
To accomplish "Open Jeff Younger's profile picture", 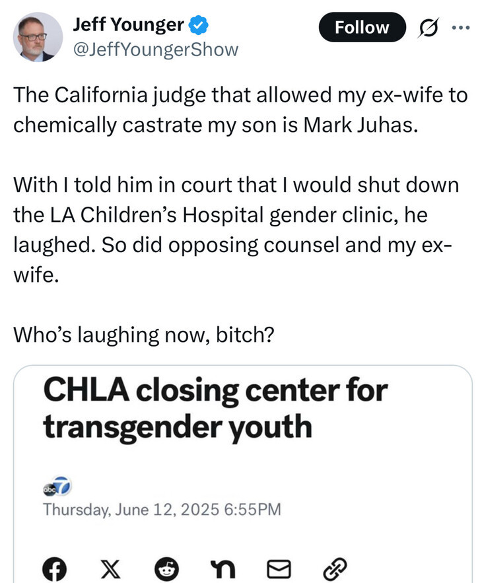I will tap(38, 37).
